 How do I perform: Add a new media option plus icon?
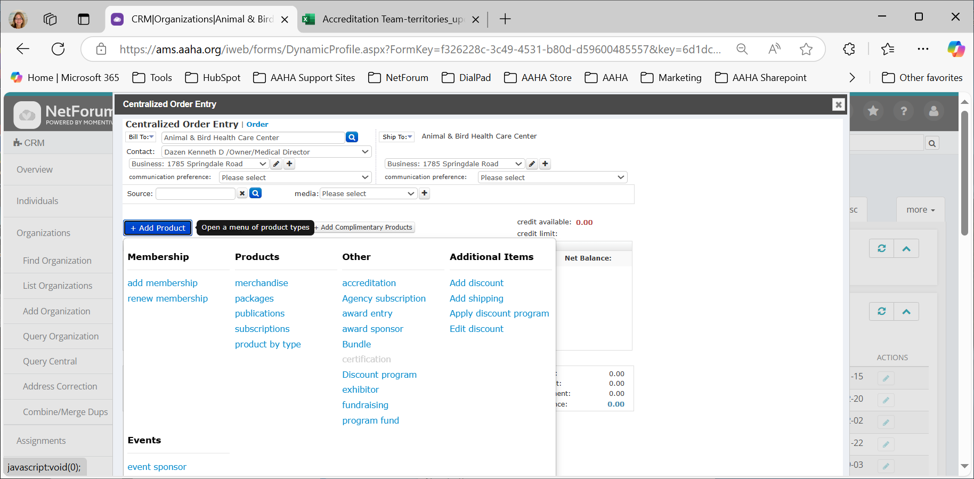(x=425, y=193)
